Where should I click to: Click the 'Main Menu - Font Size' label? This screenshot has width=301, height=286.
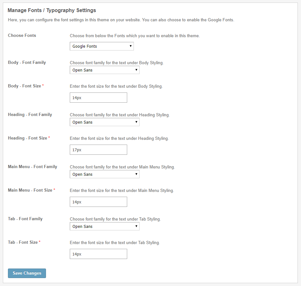pos(30,190)
